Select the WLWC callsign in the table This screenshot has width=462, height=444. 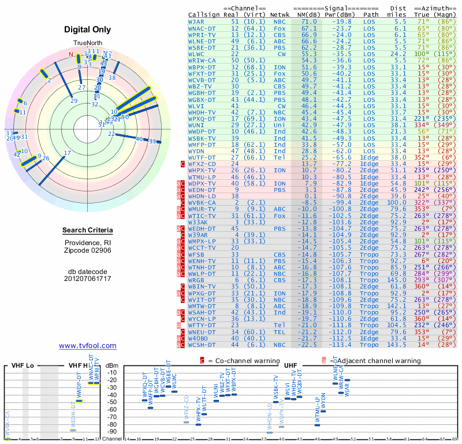(196, 54)
